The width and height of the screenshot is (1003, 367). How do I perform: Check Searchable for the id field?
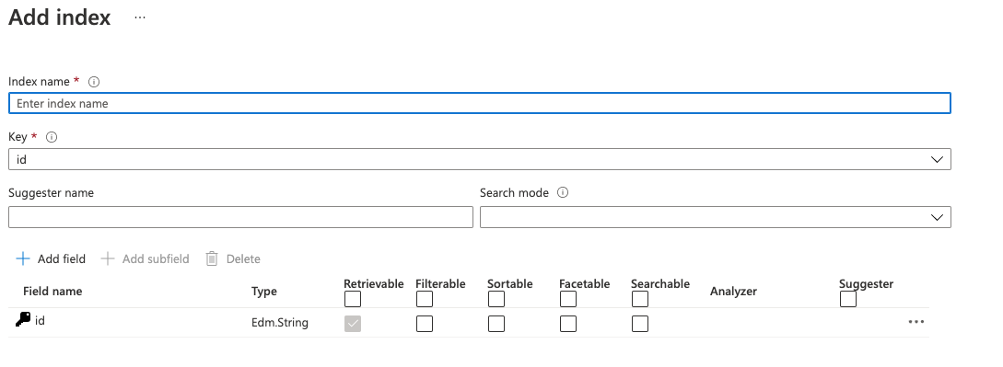640,324
